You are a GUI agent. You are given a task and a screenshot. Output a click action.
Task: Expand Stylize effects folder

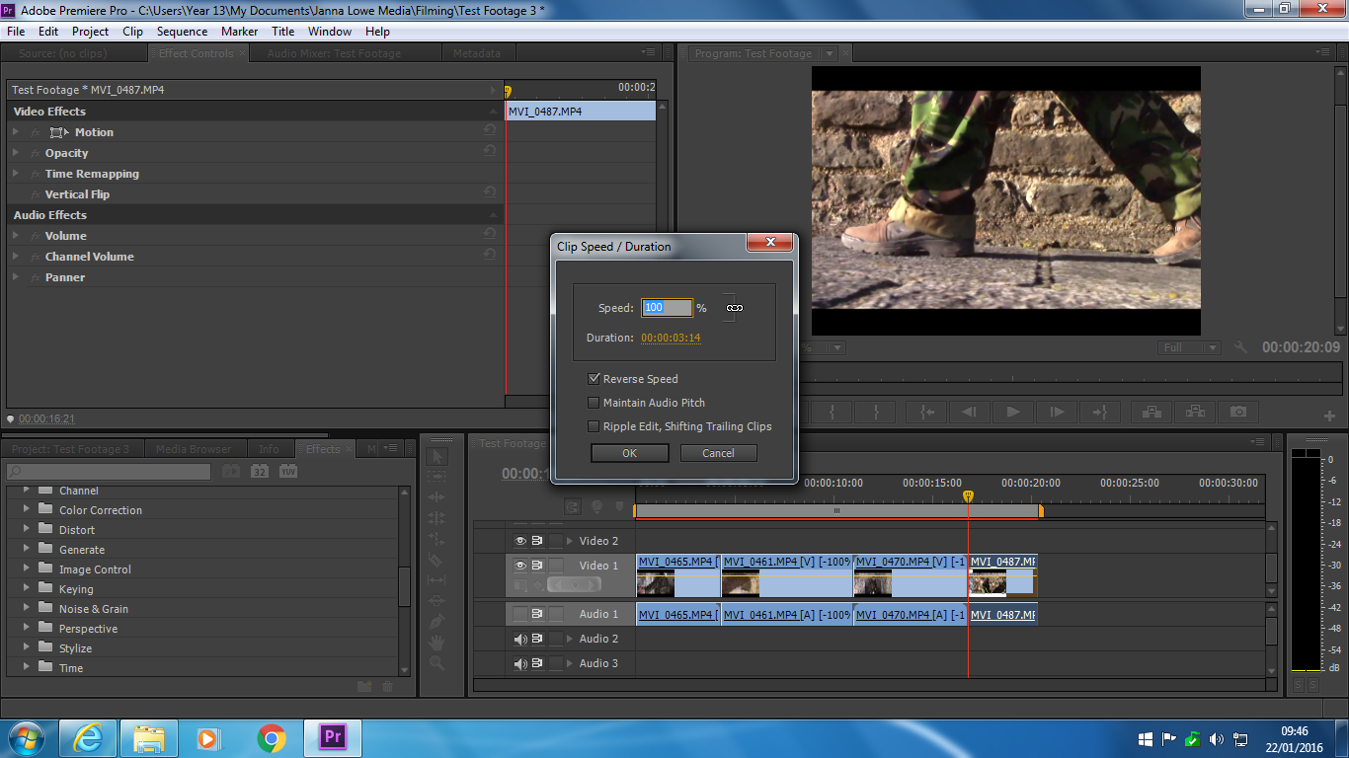point(27,647)
